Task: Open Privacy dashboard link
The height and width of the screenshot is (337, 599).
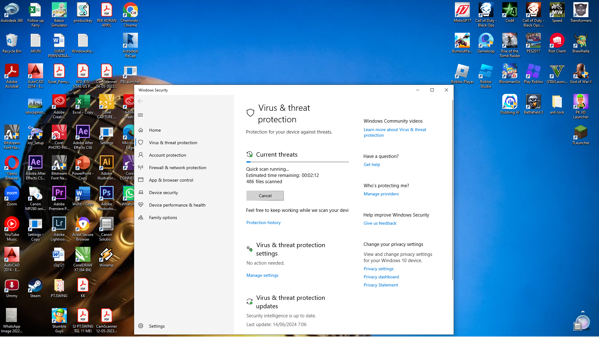Action: pos(381,277)
